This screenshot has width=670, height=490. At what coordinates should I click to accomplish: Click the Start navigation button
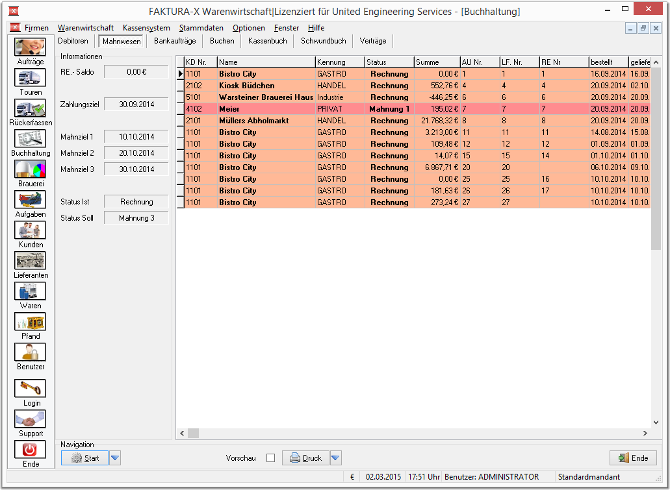coord(84,458)
